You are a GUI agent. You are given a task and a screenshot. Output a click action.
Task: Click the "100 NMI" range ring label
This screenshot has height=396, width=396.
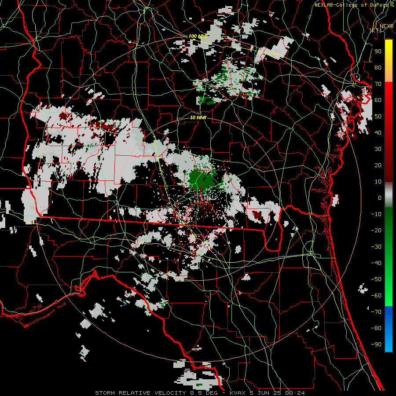click(198, 37)
